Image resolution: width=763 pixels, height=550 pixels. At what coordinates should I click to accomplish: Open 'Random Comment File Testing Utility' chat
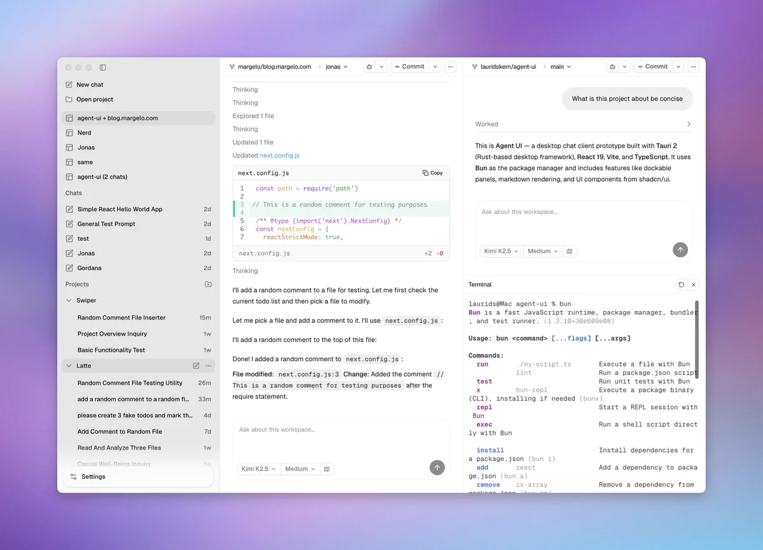(138, 383)
